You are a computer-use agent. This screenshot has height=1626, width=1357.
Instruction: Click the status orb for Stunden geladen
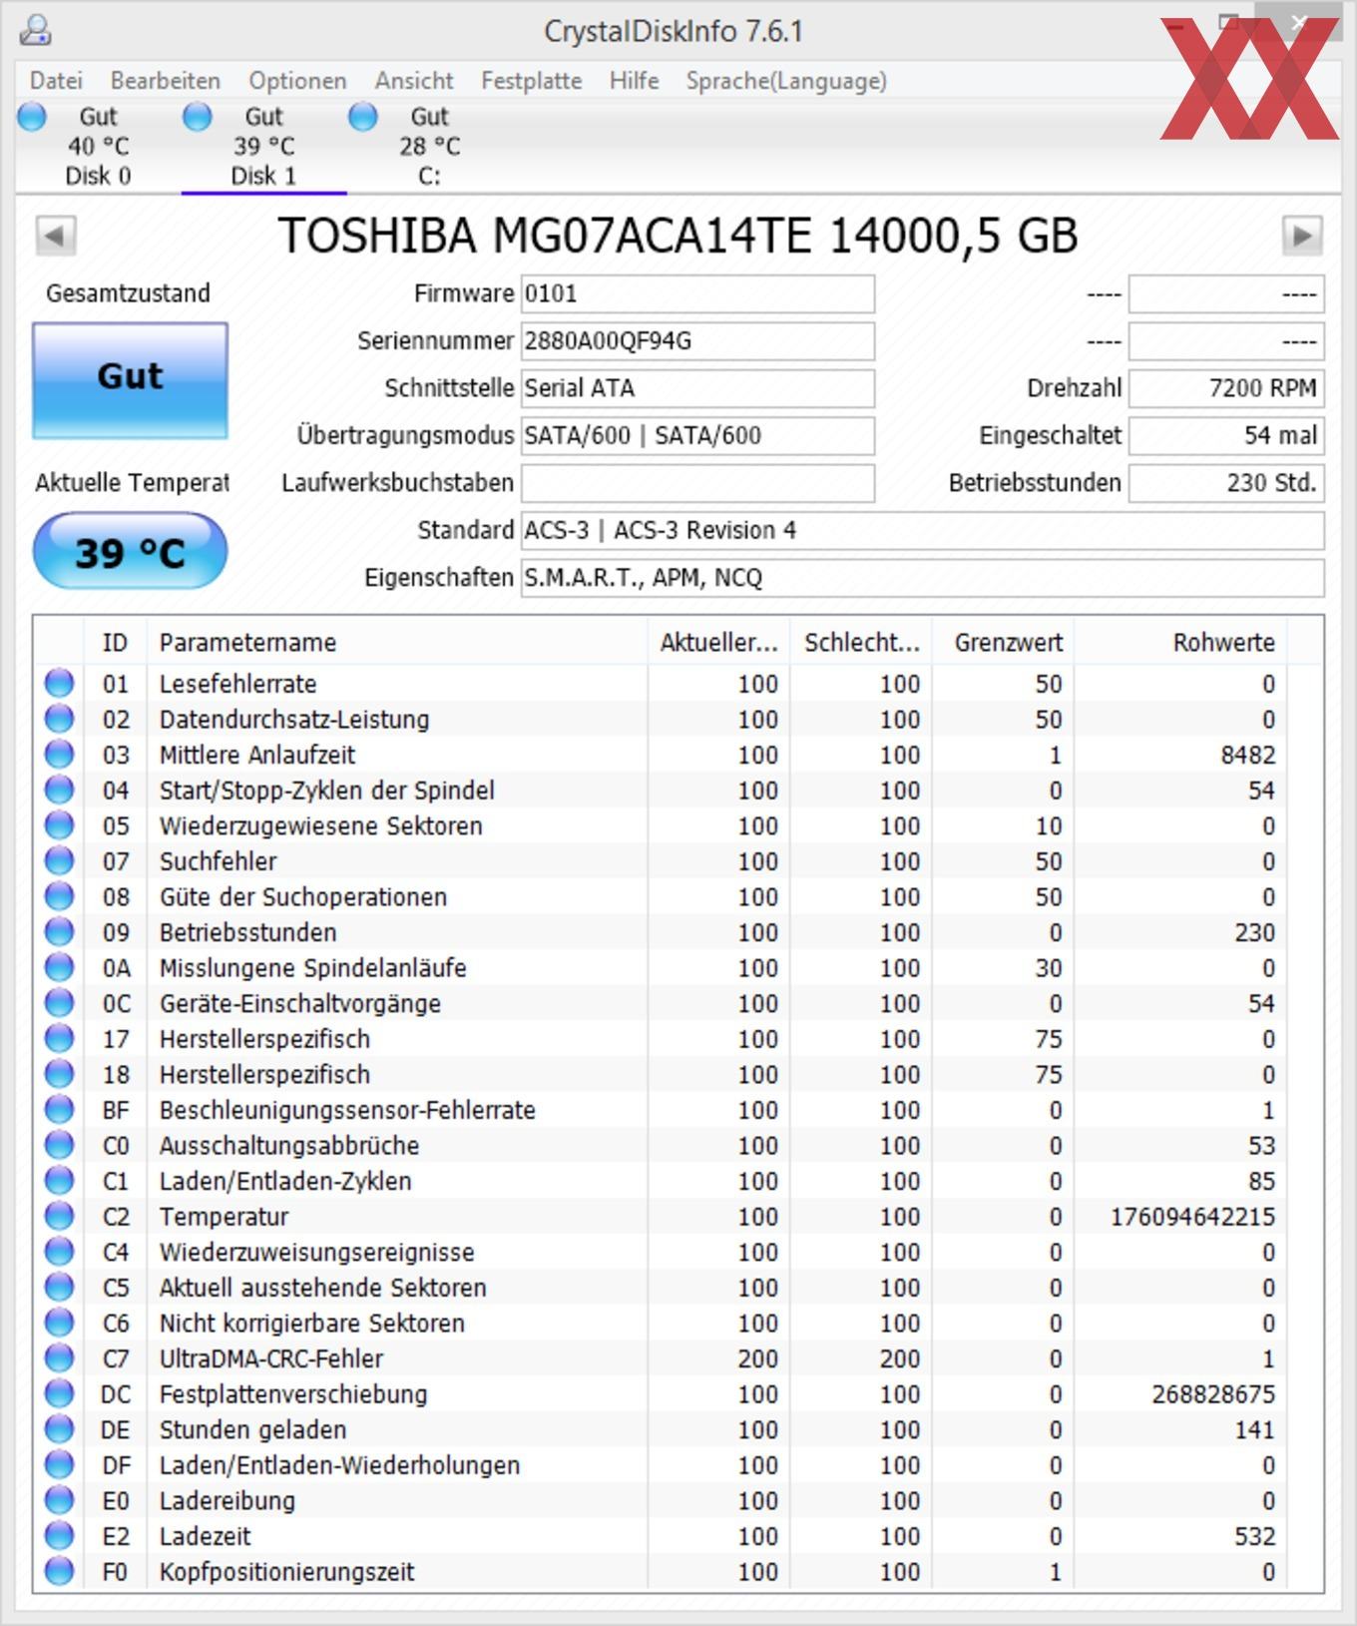coord(60,1429)
